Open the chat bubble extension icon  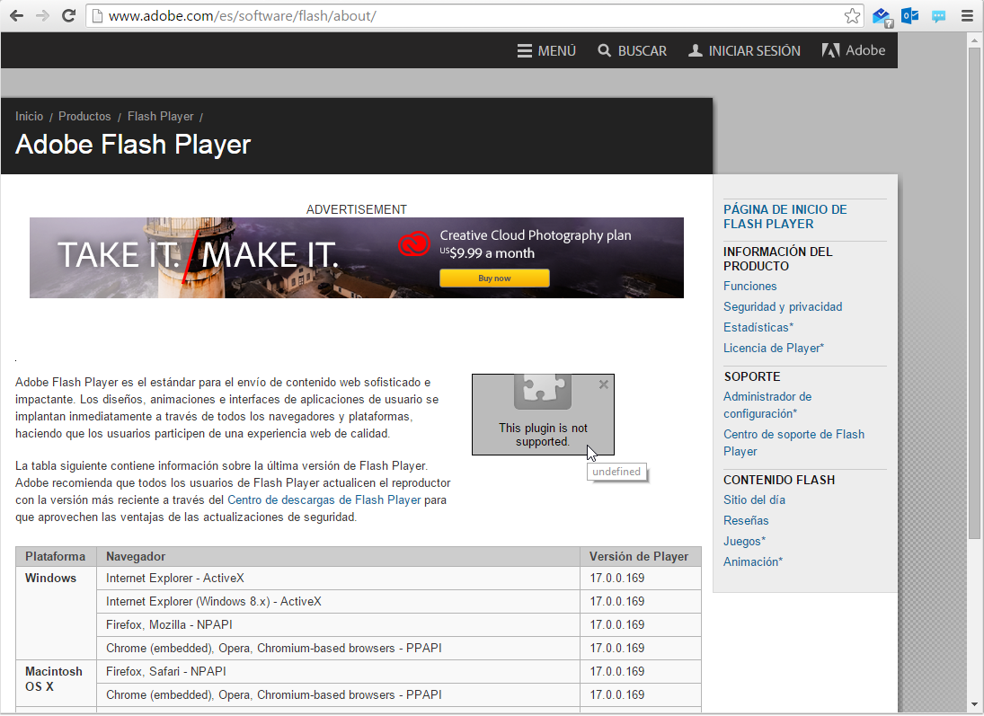coord(938,16)
